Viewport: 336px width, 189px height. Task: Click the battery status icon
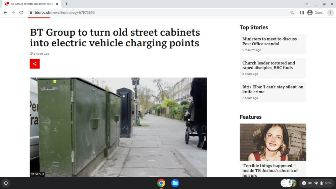(322, 183)
